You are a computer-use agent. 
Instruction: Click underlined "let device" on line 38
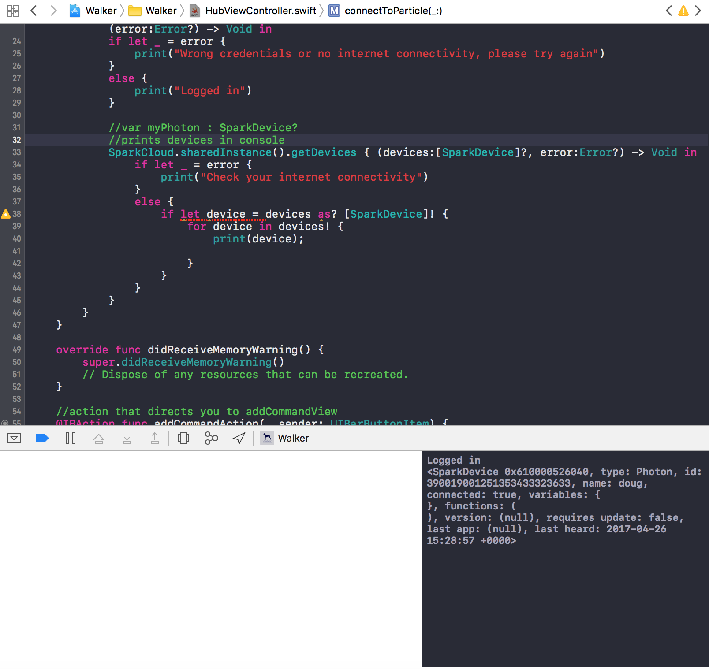point(213,215)
